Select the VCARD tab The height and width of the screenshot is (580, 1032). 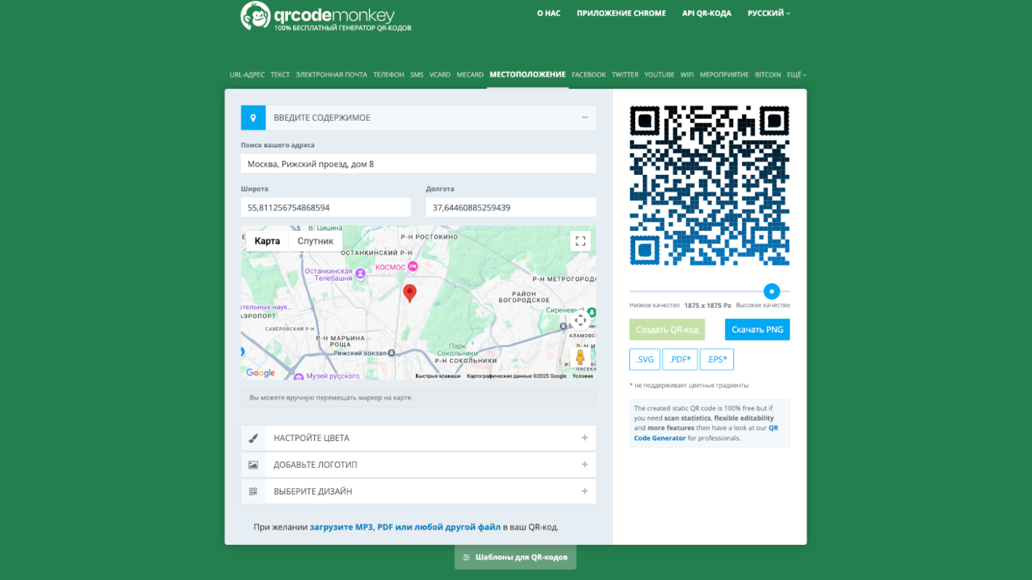[440, 75]
